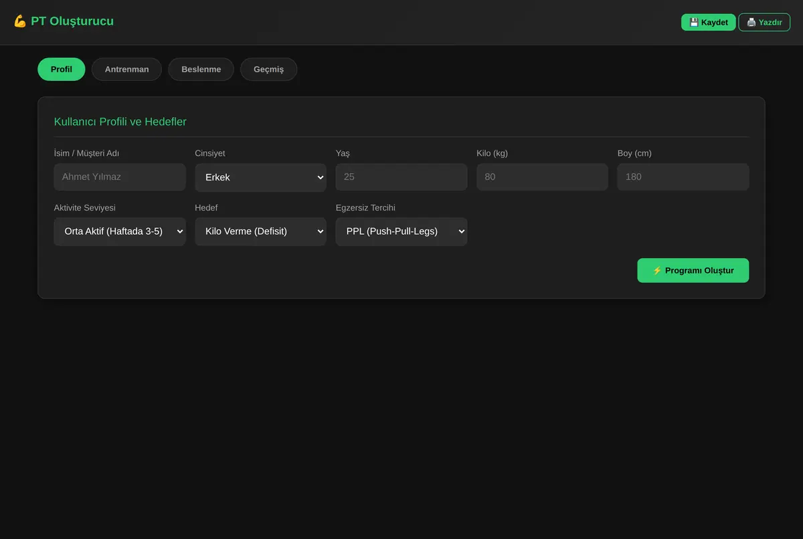Click the flexed arm logo icon
Image resolution: width=803 pixels, height=539 pixels.
(x=20, y=21)
